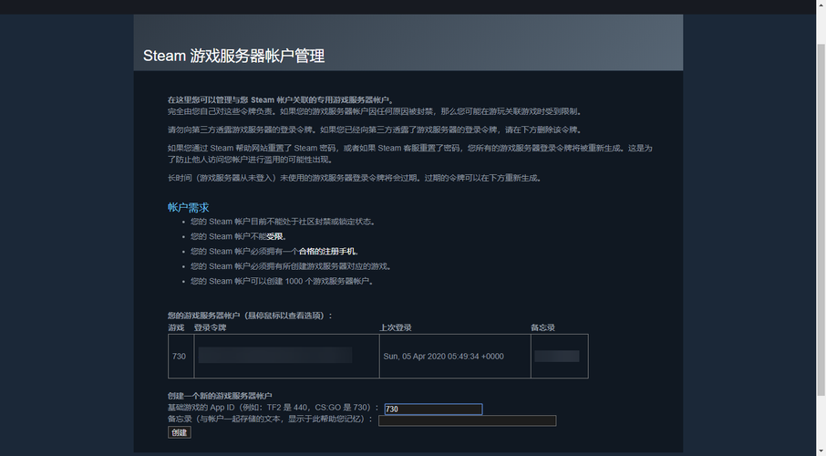Click the 创建一个新的游戏服务器帐户 heading
The width and height of the screenshot is (826, 456).
click(x=220, y=396)
